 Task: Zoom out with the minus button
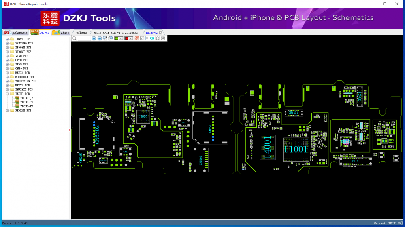[x=100, y=38]
